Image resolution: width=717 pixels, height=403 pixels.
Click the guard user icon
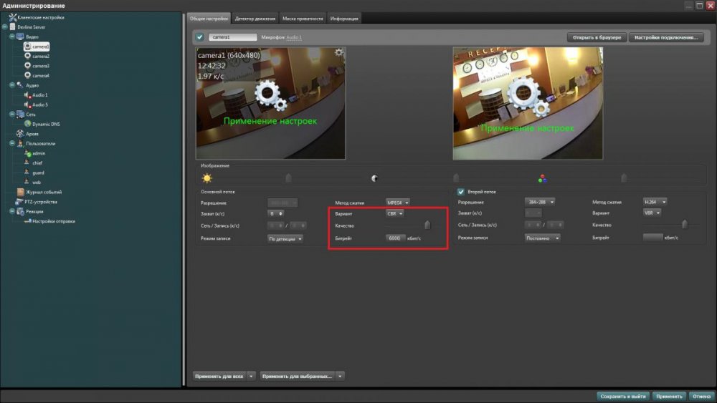pyautogui.click(x=27, y=172)
